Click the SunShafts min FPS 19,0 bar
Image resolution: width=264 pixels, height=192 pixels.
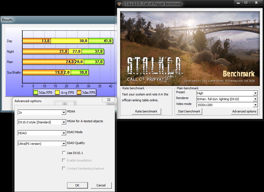[x=43, y=72]
